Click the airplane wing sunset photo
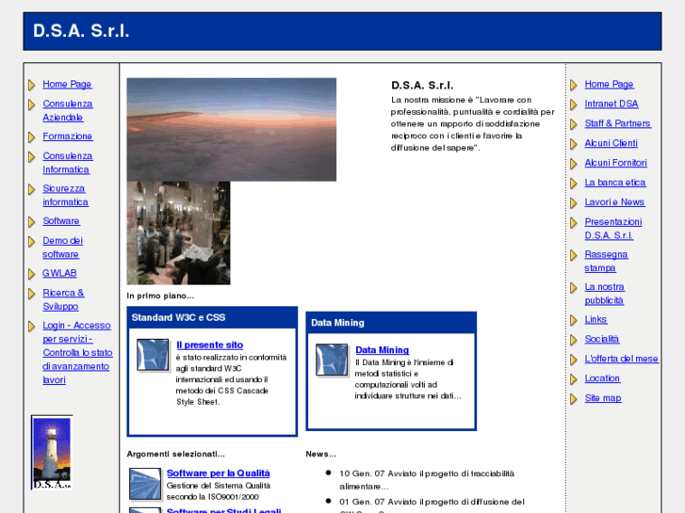 (232, 130)
